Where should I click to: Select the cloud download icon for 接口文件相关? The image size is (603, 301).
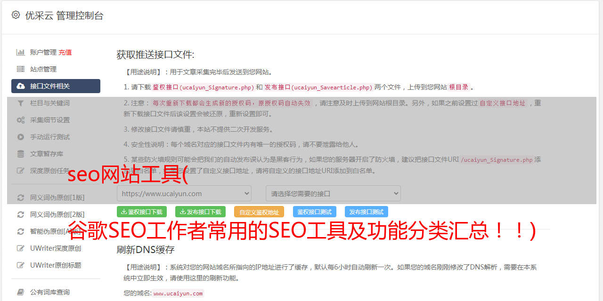pyautogui.click(x=21, y=86)
